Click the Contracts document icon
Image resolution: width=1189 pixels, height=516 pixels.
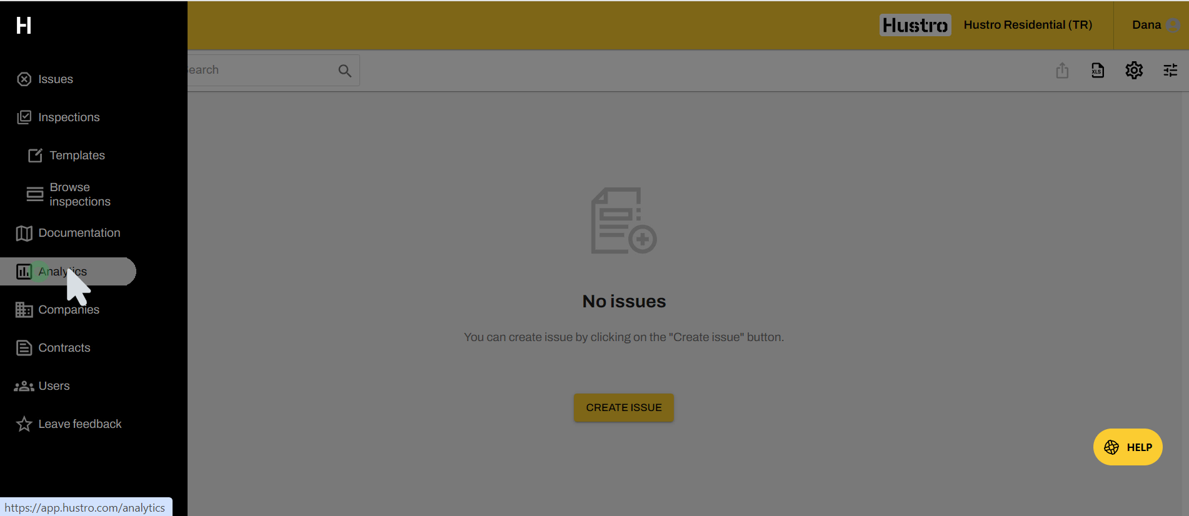[x=24, y=348]
